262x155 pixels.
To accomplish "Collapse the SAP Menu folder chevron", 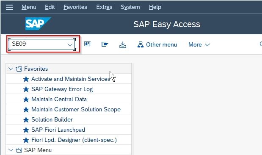I will [x=11, y=150].
